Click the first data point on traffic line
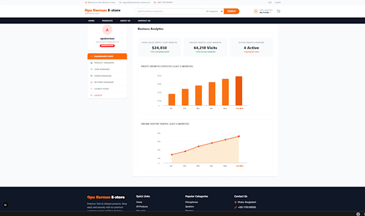 pos(172,155)
